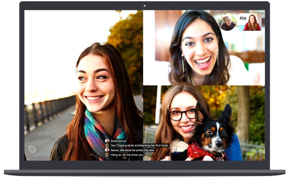Click the avatar beside "Hang on, let me show you"
289x182 pixels.
pos(107,155)
